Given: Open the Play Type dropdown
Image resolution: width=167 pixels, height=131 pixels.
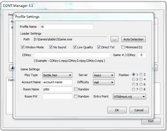Looking at the screenshot, I should coord(57,75).
